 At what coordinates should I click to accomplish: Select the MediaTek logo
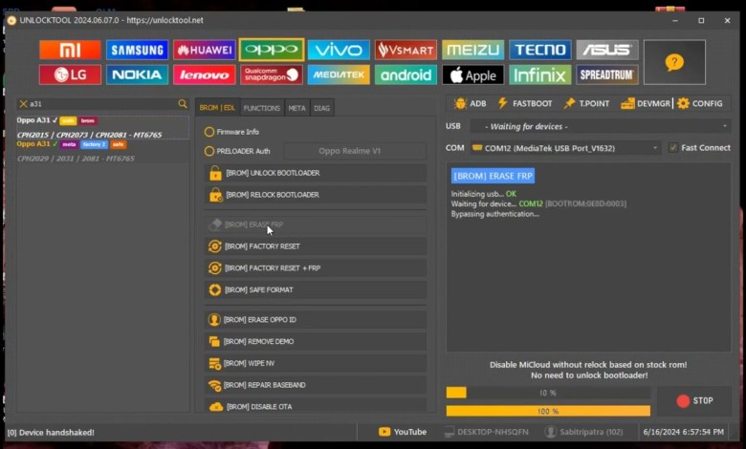[x=339, y=75]
